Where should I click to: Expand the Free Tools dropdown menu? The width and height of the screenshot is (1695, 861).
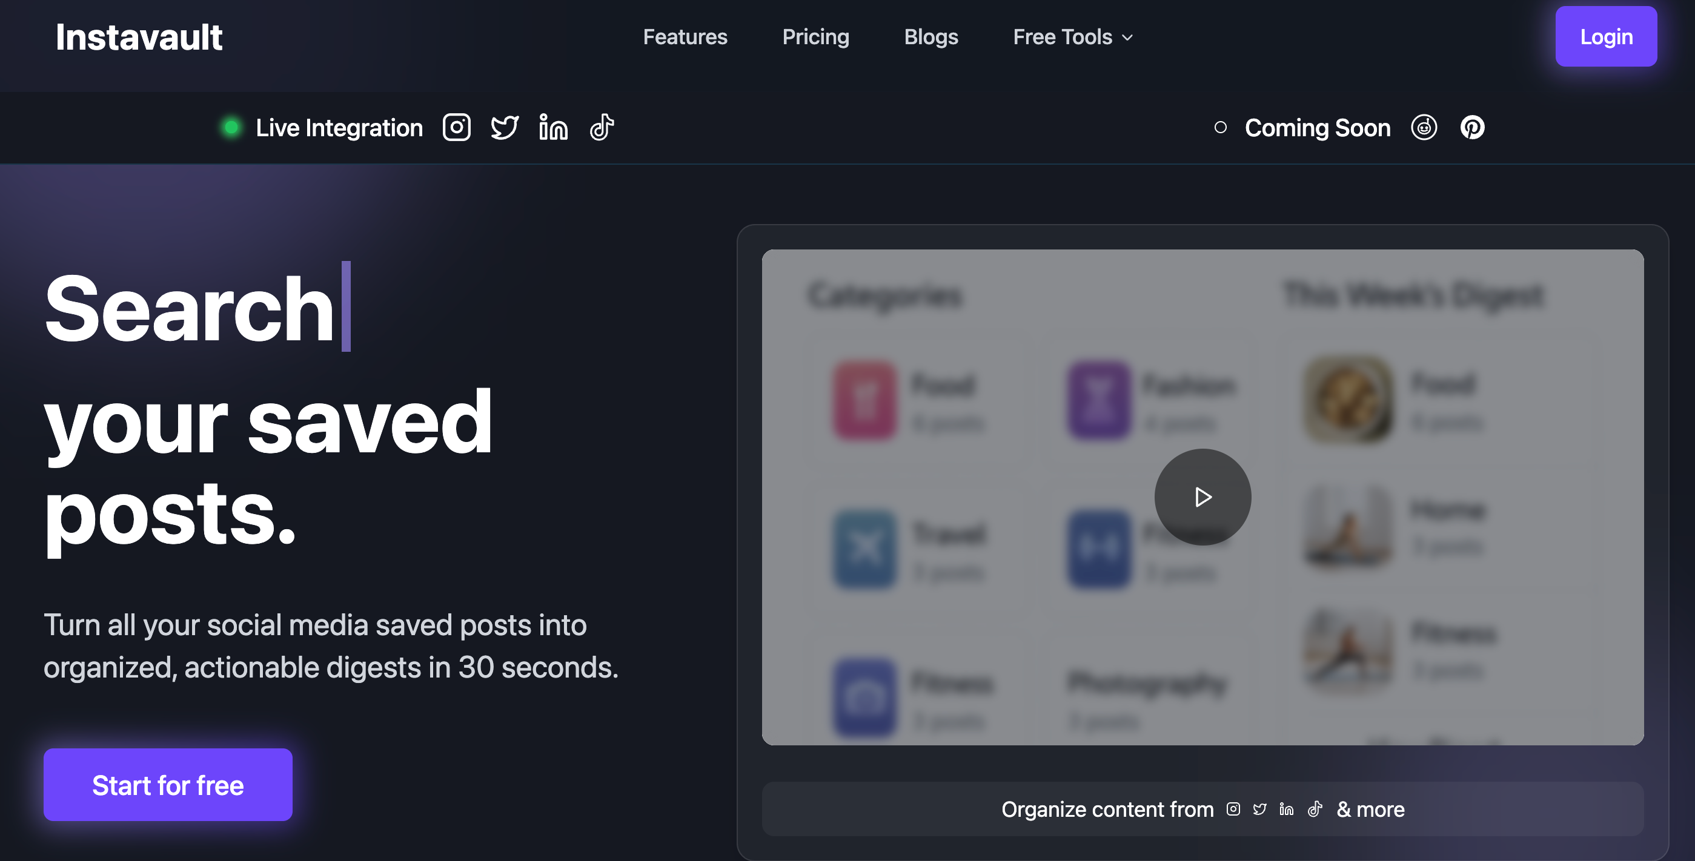(x=1063, y=37)
